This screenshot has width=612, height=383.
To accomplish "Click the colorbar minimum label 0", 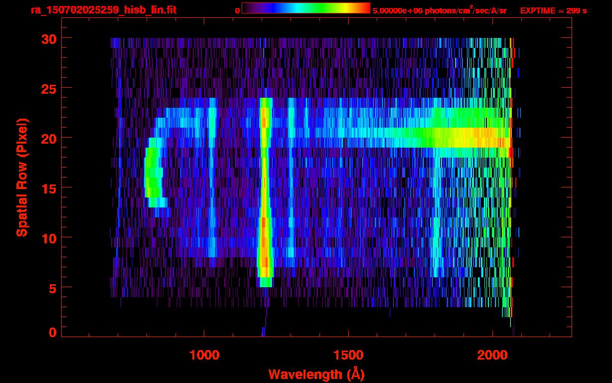I will 238,10.
